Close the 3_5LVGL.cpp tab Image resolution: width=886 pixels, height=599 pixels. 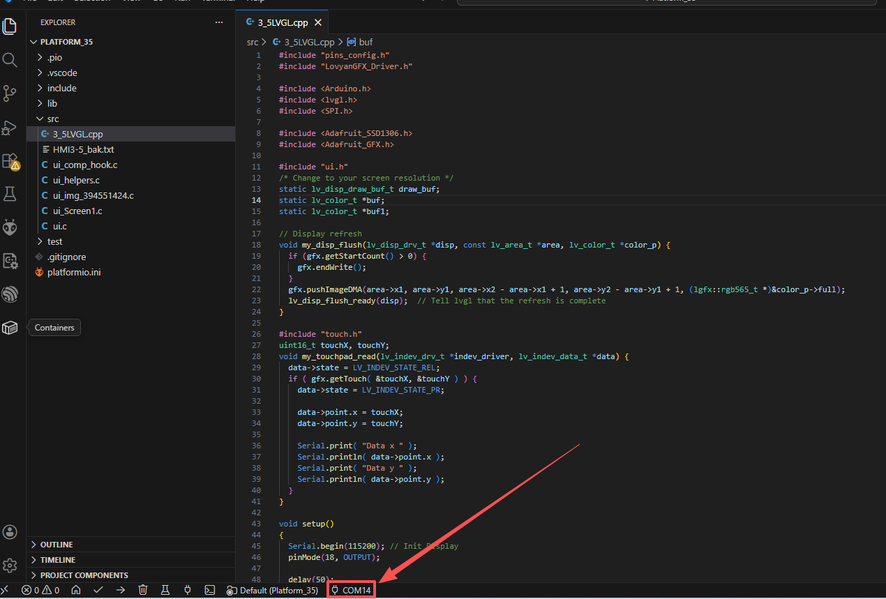coord(318,22)
